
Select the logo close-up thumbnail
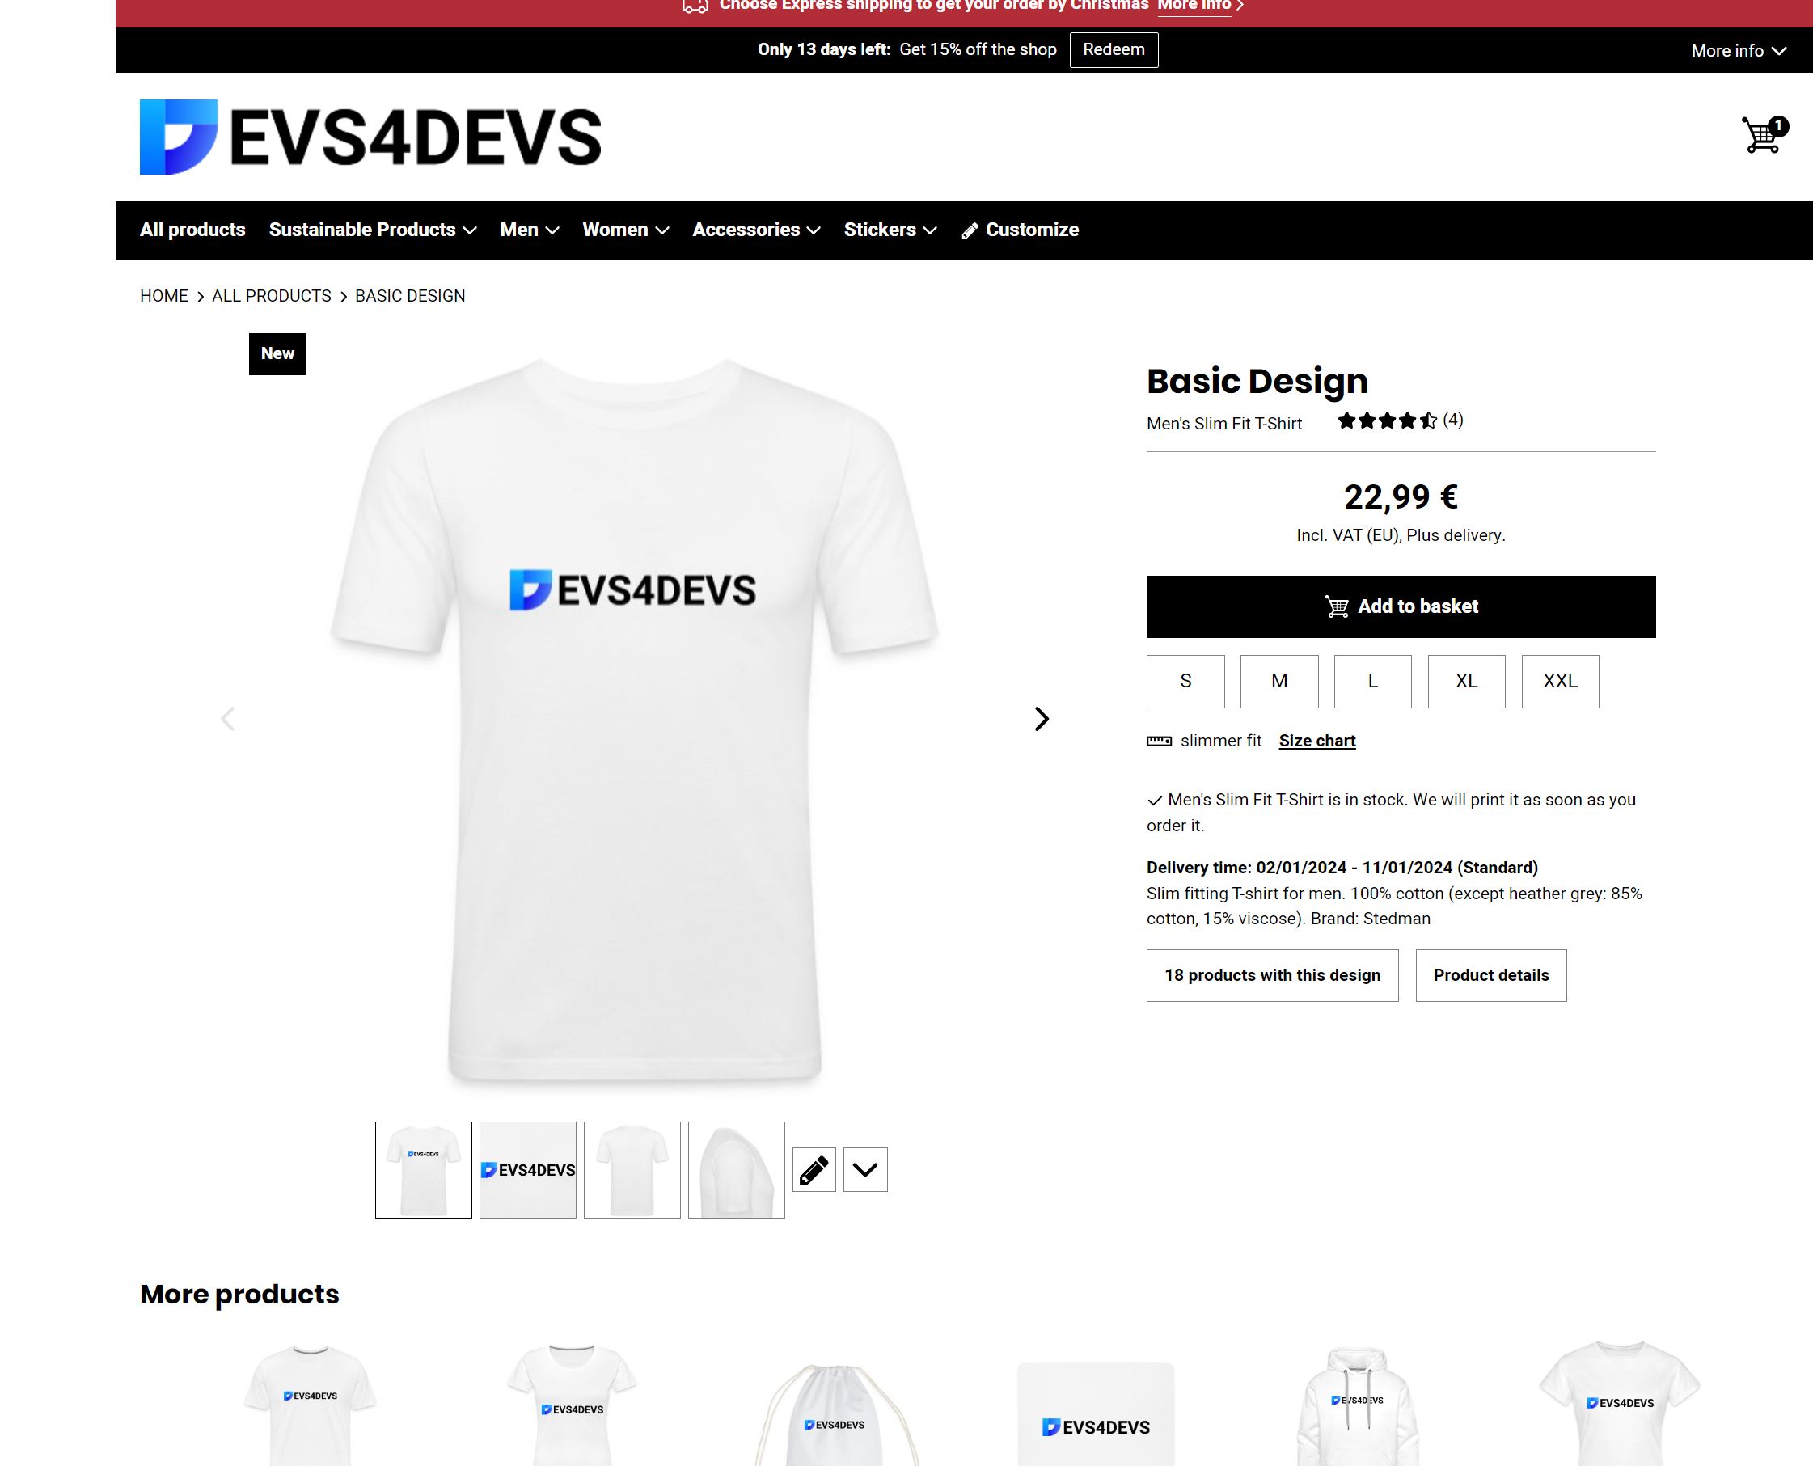click(x=528, y=1169)
